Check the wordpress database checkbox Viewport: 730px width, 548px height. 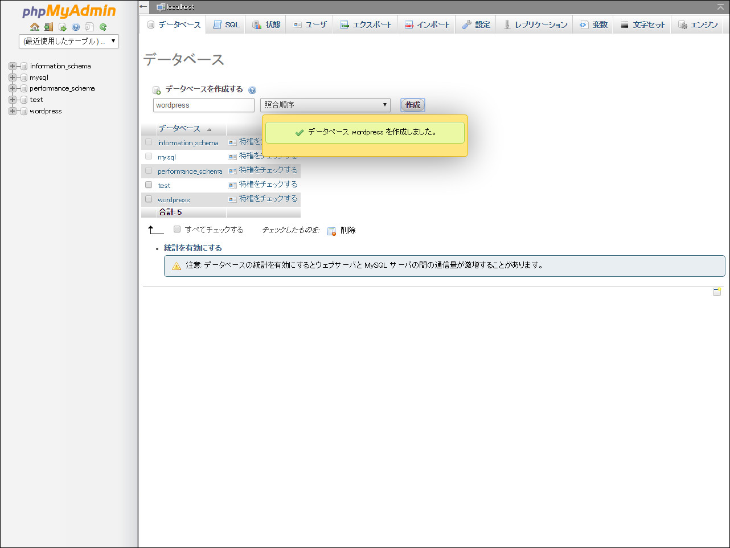[x=148, y=198]
